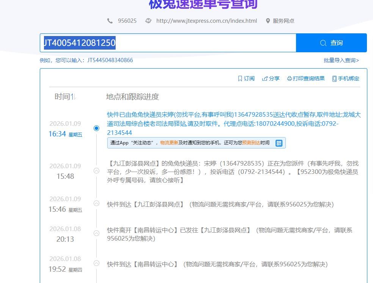Expand the 15:46 arrival status node
This screenshot has height=283, width=373.
coord(96,203)
